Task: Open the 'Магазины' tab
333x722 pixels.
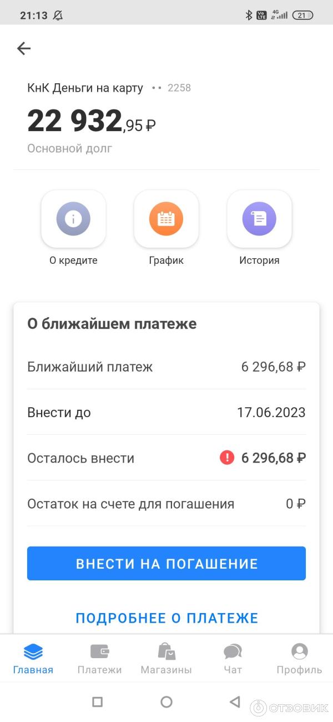Action: (167, 659)
